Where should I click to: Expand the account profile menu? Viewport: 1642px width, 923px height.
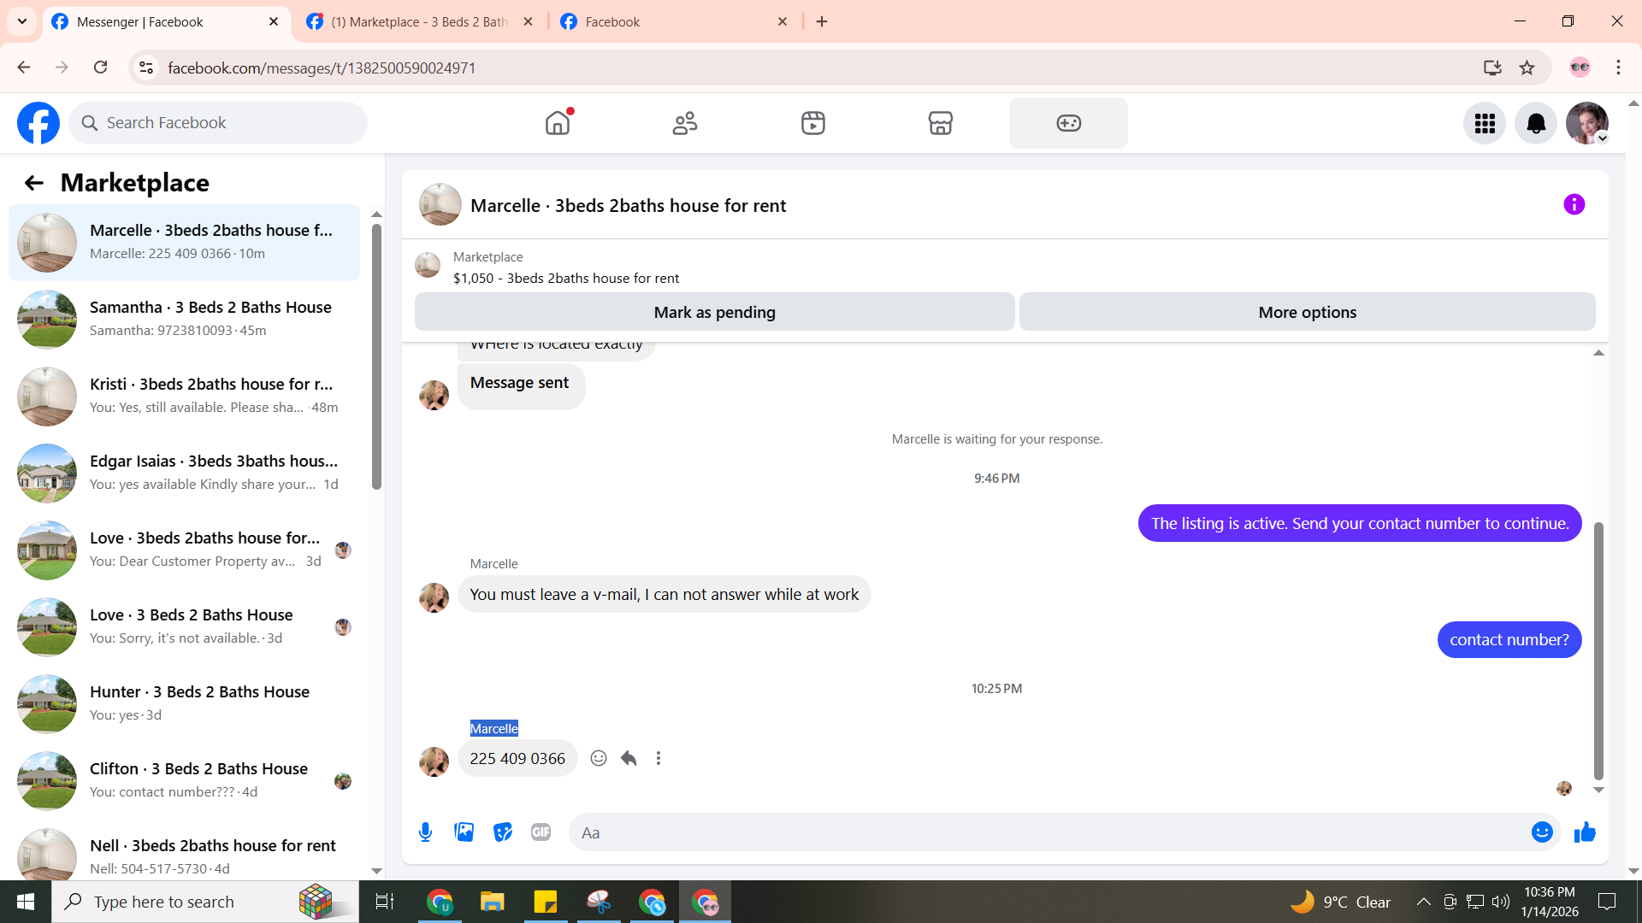pos(1587,123)
